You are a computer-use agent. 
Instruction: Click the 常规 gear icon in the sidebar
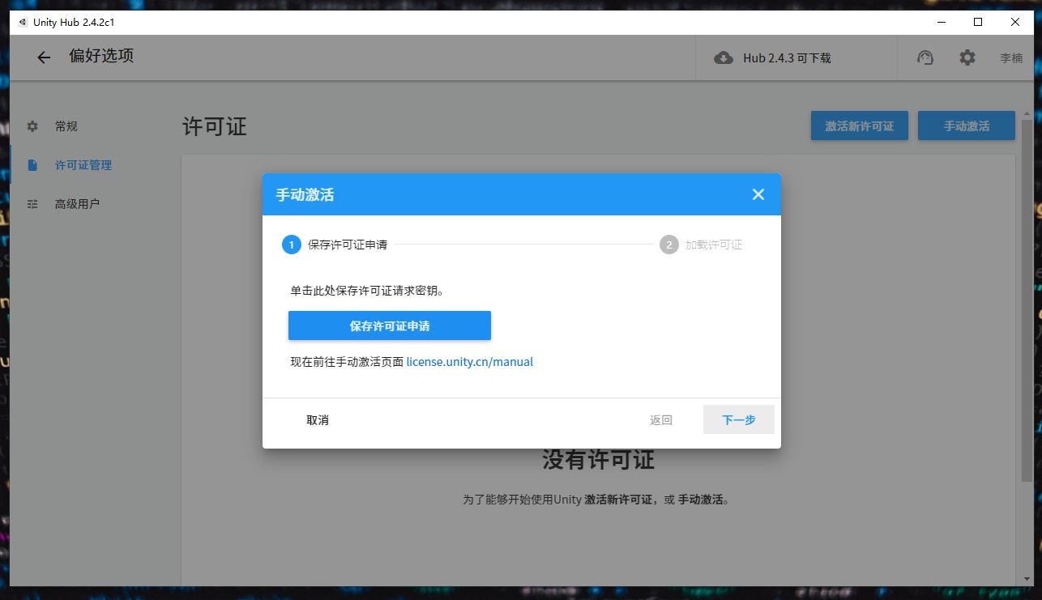click(x=32, y=126)
